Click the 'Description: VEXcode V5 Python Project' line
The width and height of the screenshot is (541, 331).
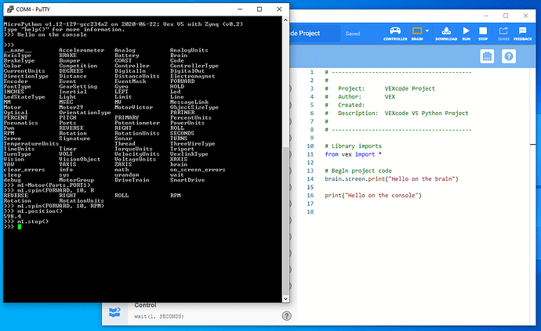pyautogui.click(x=397, y=113)
